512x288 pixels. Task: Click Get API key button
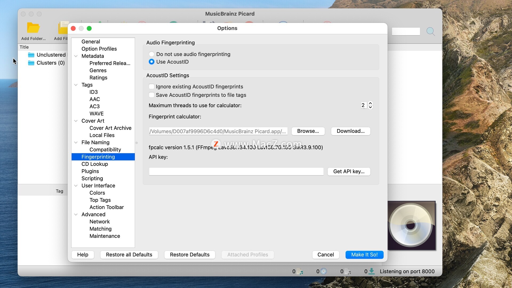coord(349,171)
